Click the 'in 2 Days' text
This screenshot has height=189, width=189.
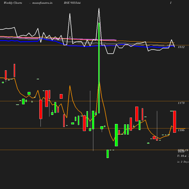[x=183, y=162]
